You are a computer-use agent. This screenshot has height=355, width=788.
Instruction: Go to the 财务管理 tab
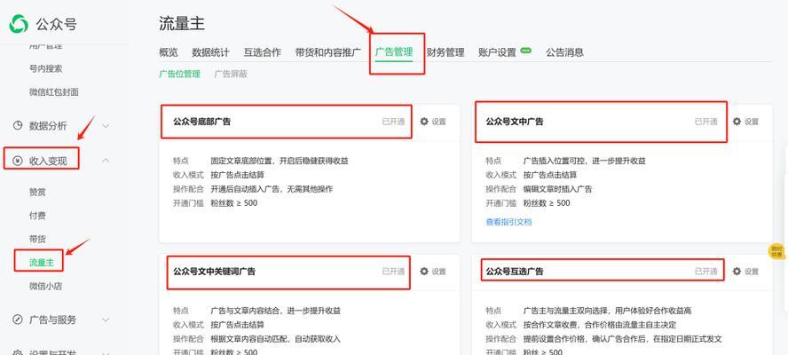coord(445,52)
